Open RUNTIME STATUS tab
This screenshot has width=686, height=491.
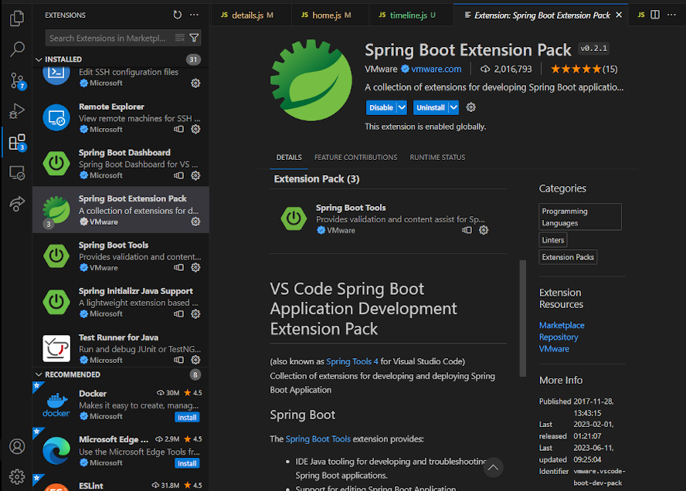(x=437, y=157)
